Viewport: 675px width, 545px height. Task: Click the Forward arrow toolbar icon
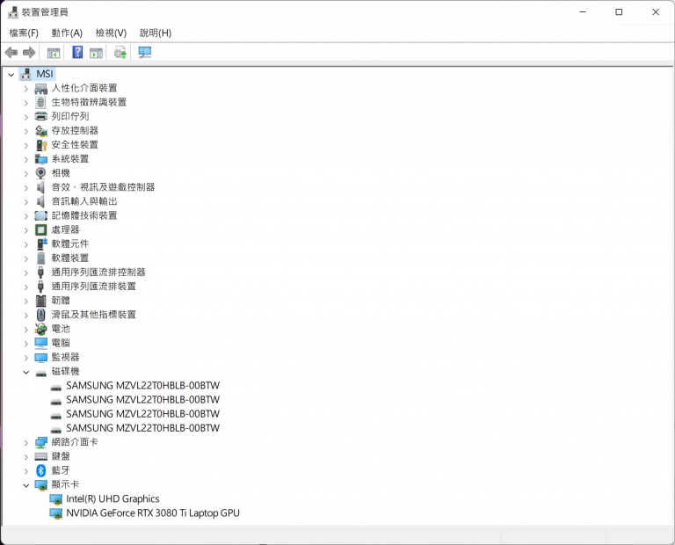tap(29, 53)
